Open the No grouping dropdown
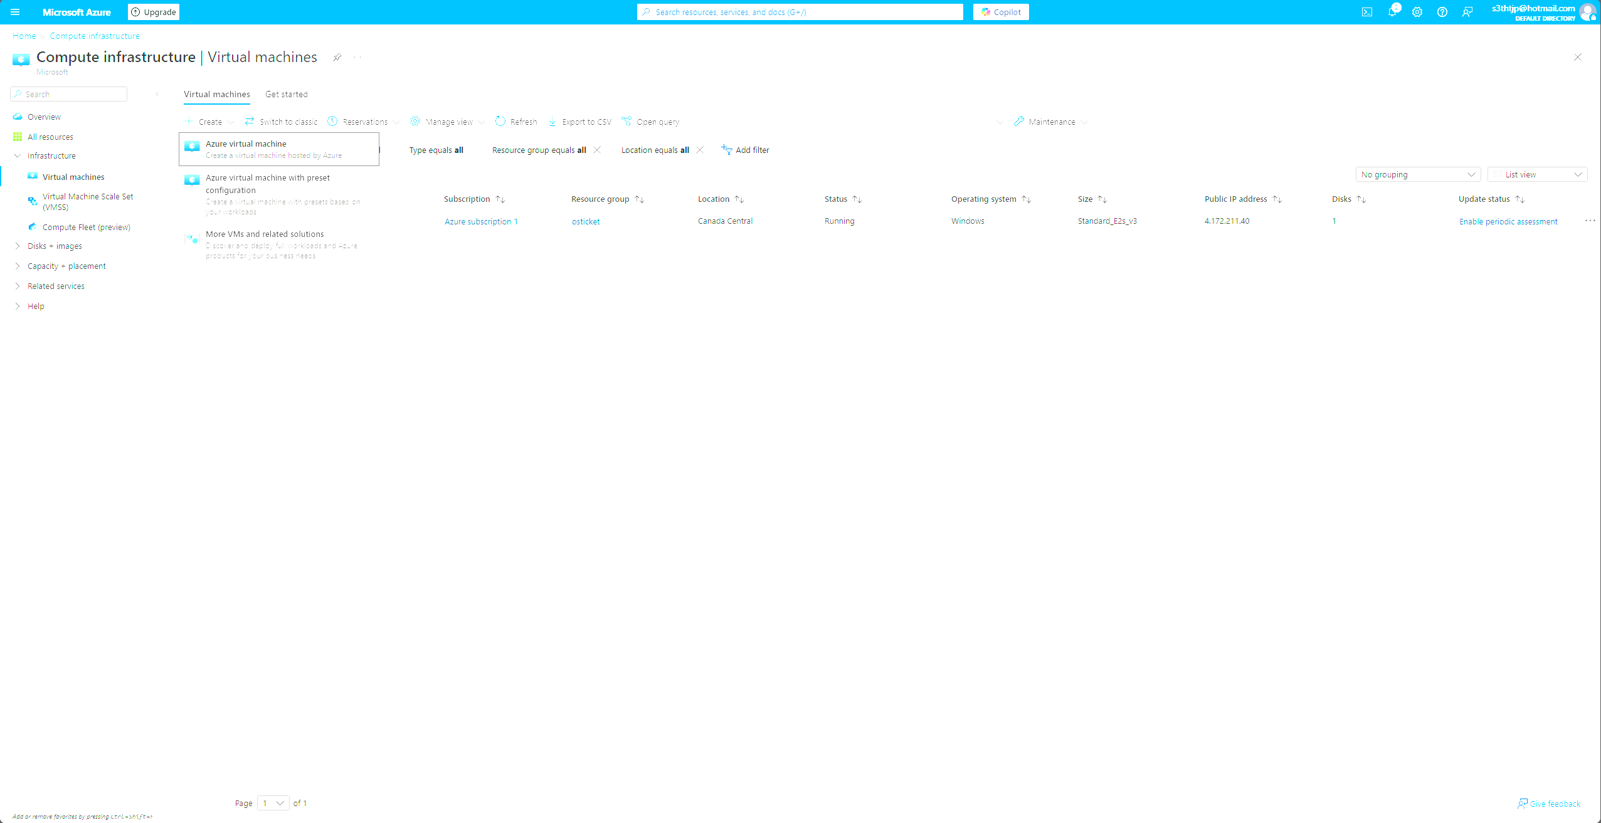 pyautogui.click(x=1418, y=174)
